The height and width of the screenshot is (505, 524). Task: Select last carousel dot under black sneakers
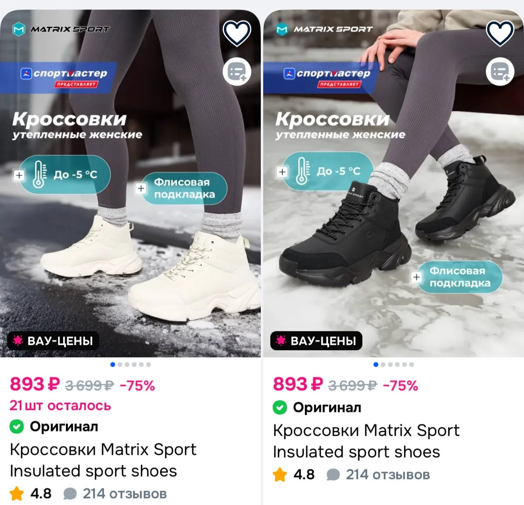411,365
